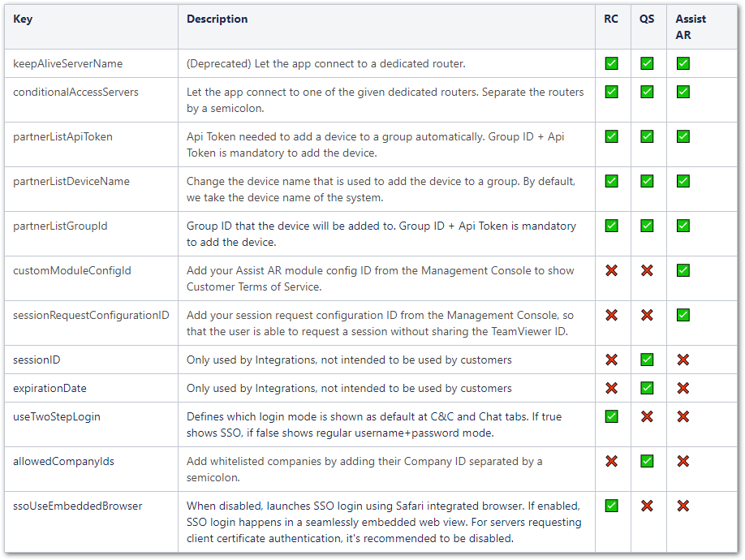
Task: Click the QS red cross for customModuleConfigId
Action: click(x=647, y=270)
